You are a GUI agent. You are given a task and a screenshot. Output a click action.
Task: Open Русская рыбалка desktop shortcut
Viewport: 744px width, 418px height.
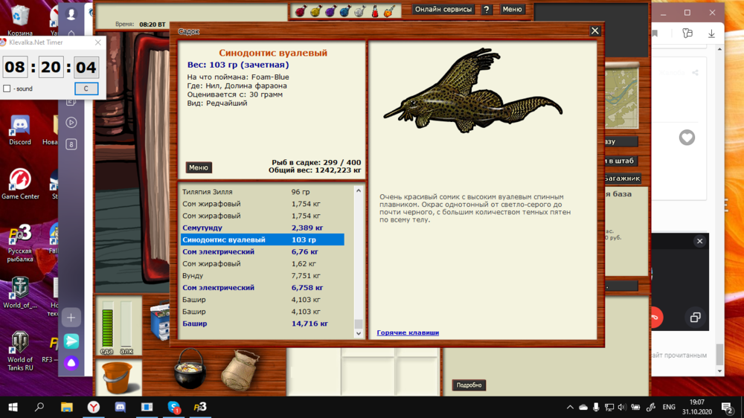(x=20, y=243)
